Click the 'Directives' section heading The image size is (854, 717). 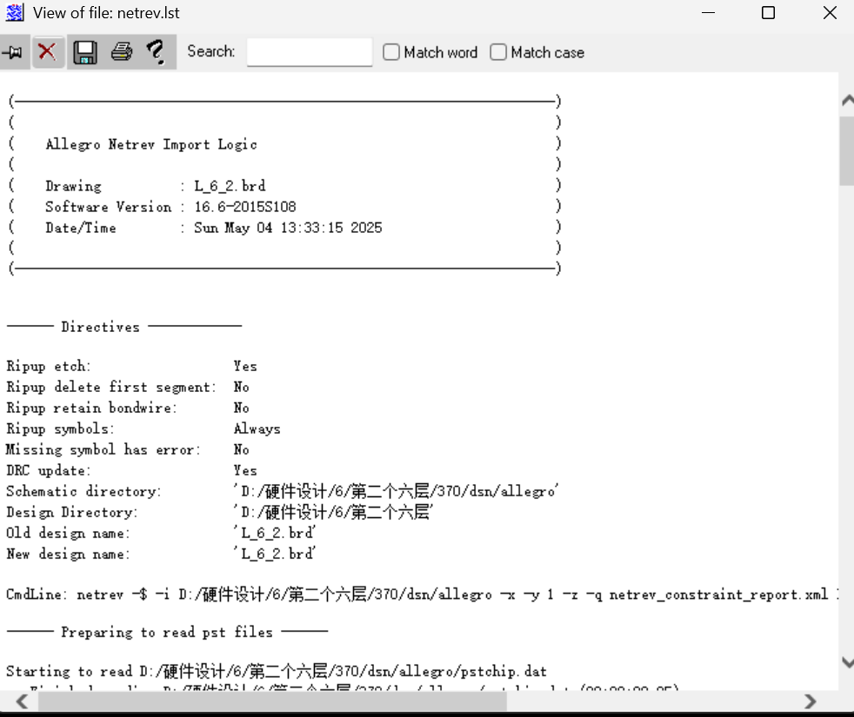tap(100, 327)
